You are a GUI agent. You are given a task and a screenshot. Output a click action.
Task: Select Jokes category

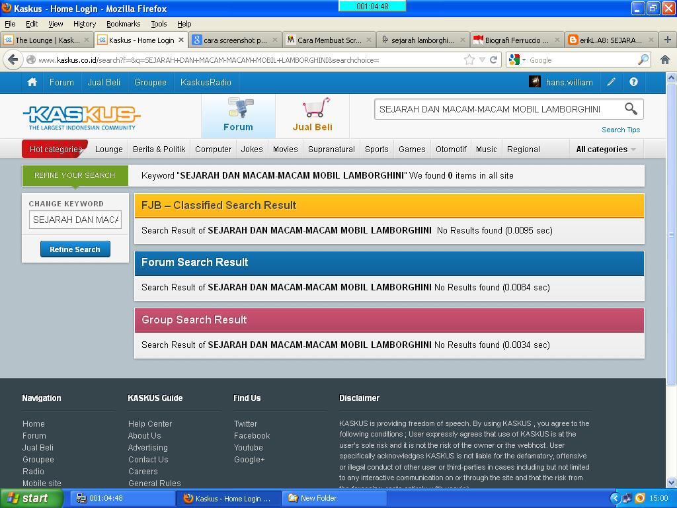click(x=252, y=149)
